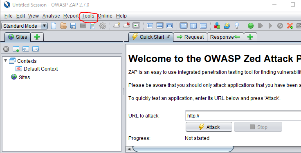The height and width of the screenshot is (153, 301).
Task: Click the Stop button
Action: [258, 127]
